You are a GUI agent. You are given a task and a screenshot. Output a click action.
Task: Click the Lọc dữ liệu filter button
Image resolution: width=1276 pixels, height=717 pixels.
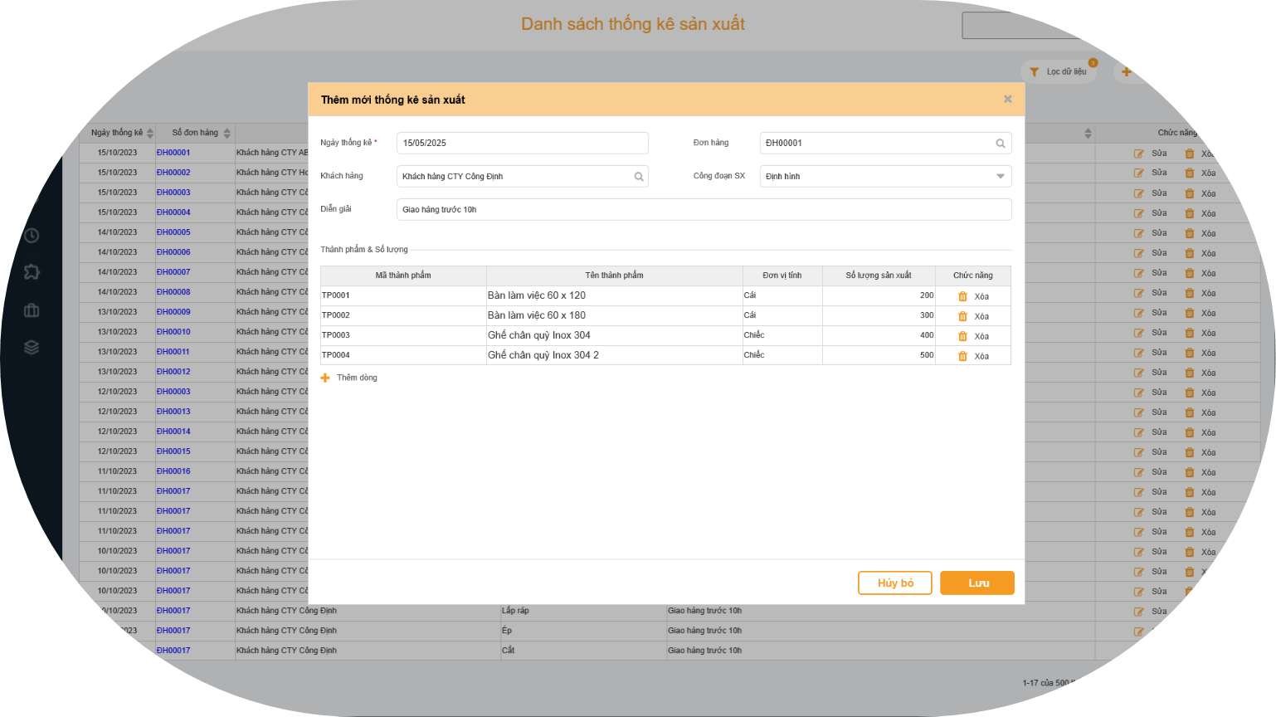[1059, 72]
